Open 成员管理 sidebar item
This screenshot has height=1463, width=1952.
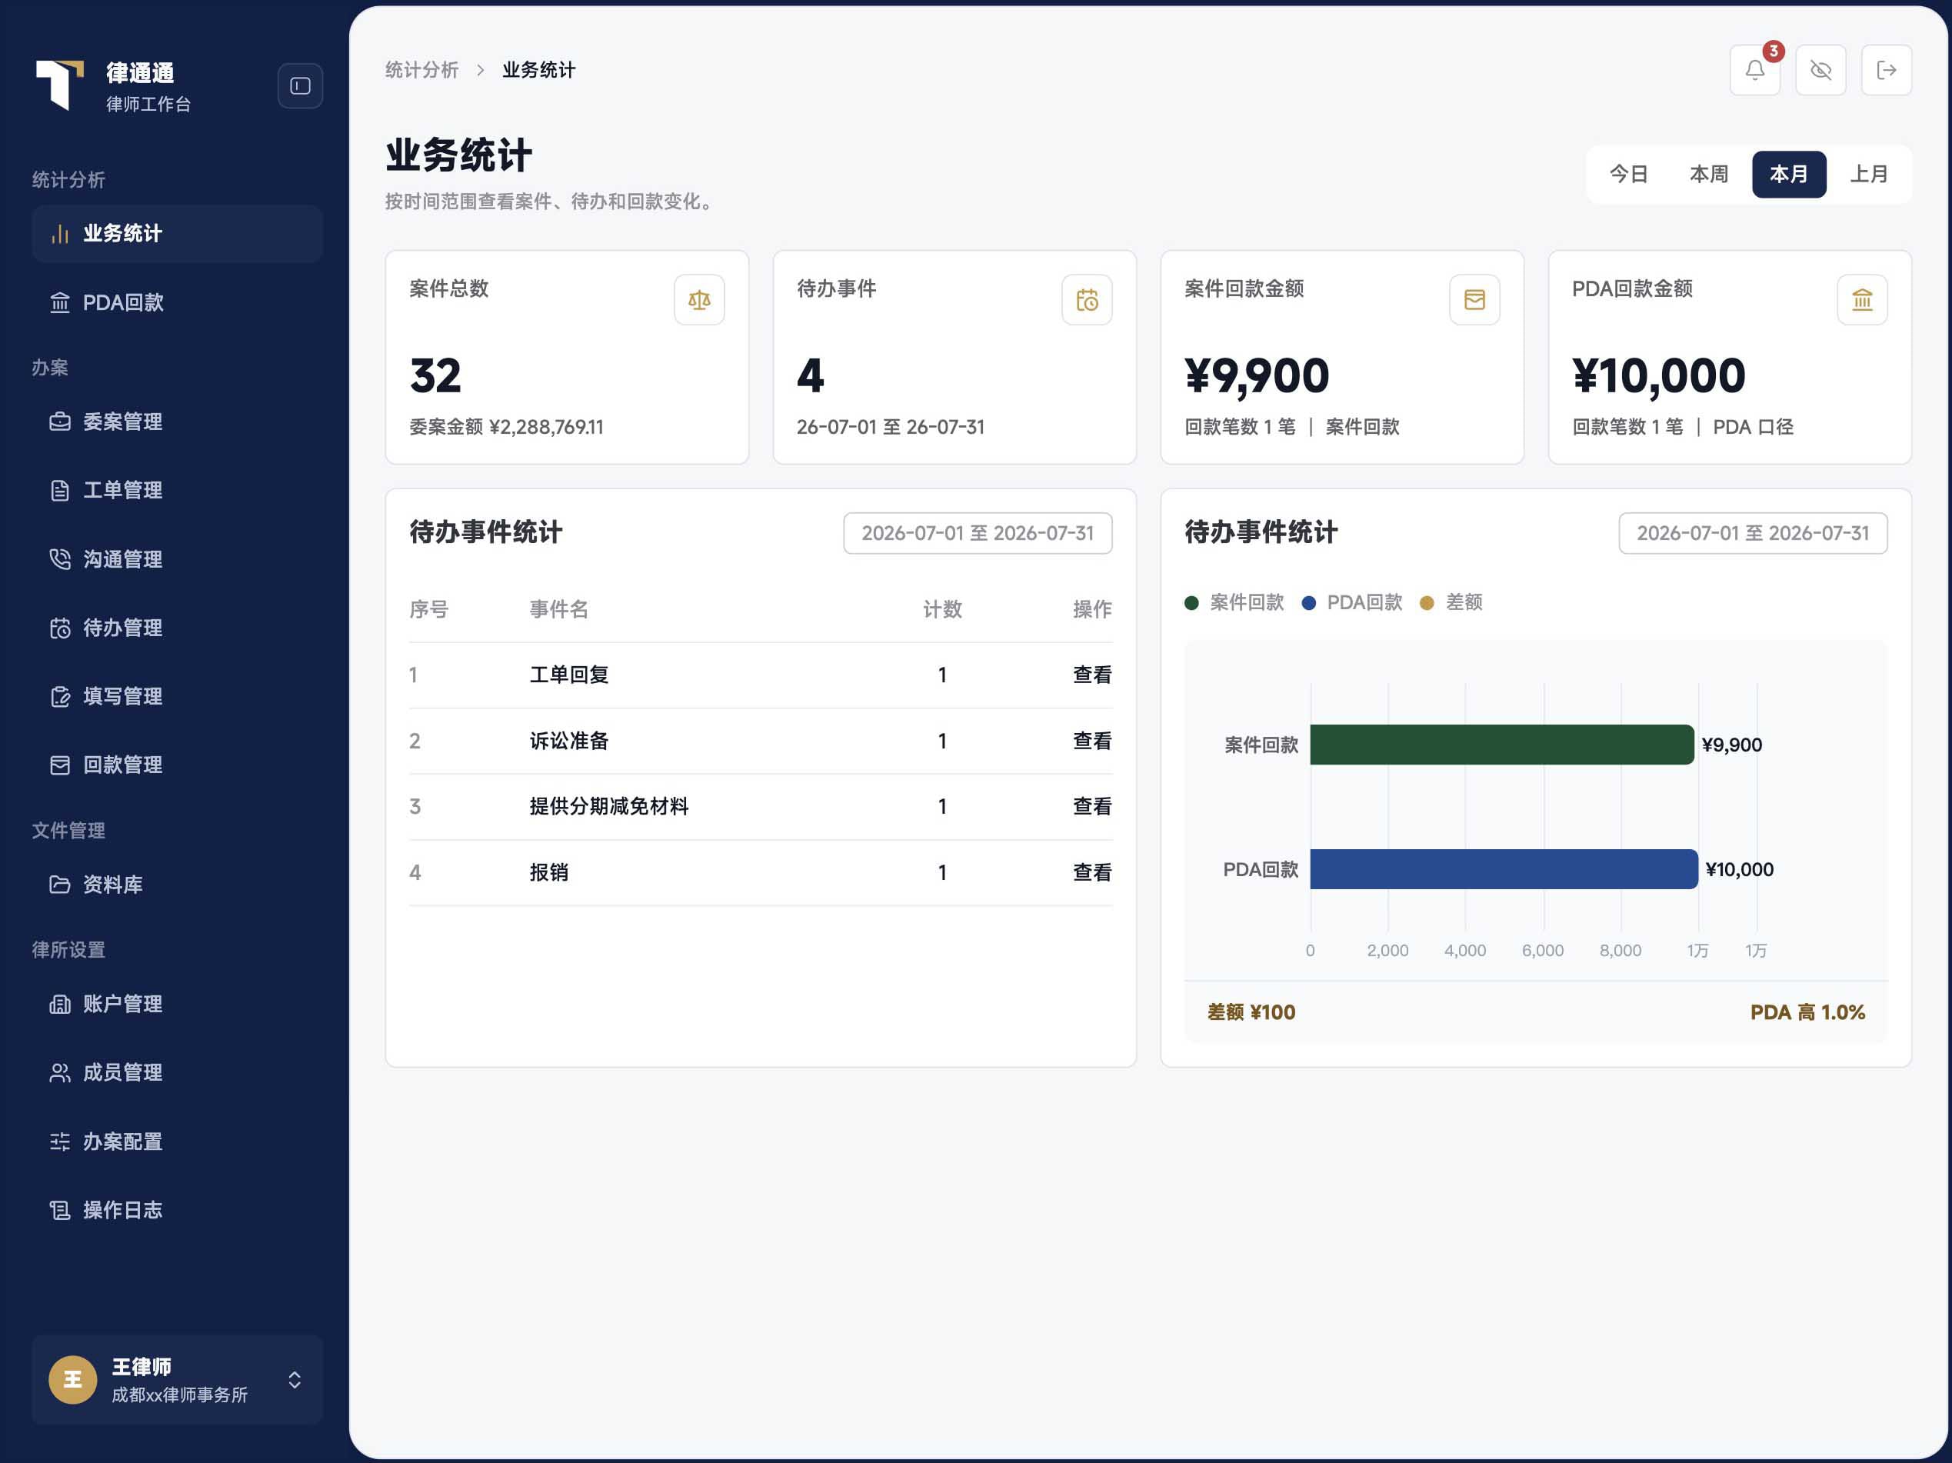tap(178, 1073)
